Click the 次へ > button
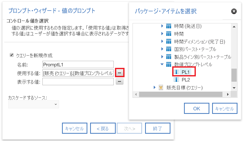 [129, 128]
